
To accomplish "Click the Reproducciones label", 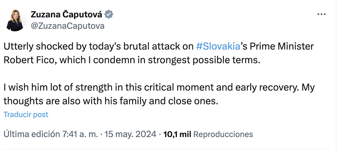I will (x=223, y=134).
